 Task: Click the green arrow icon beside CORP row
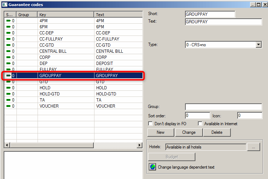click(x=9, y=57)
